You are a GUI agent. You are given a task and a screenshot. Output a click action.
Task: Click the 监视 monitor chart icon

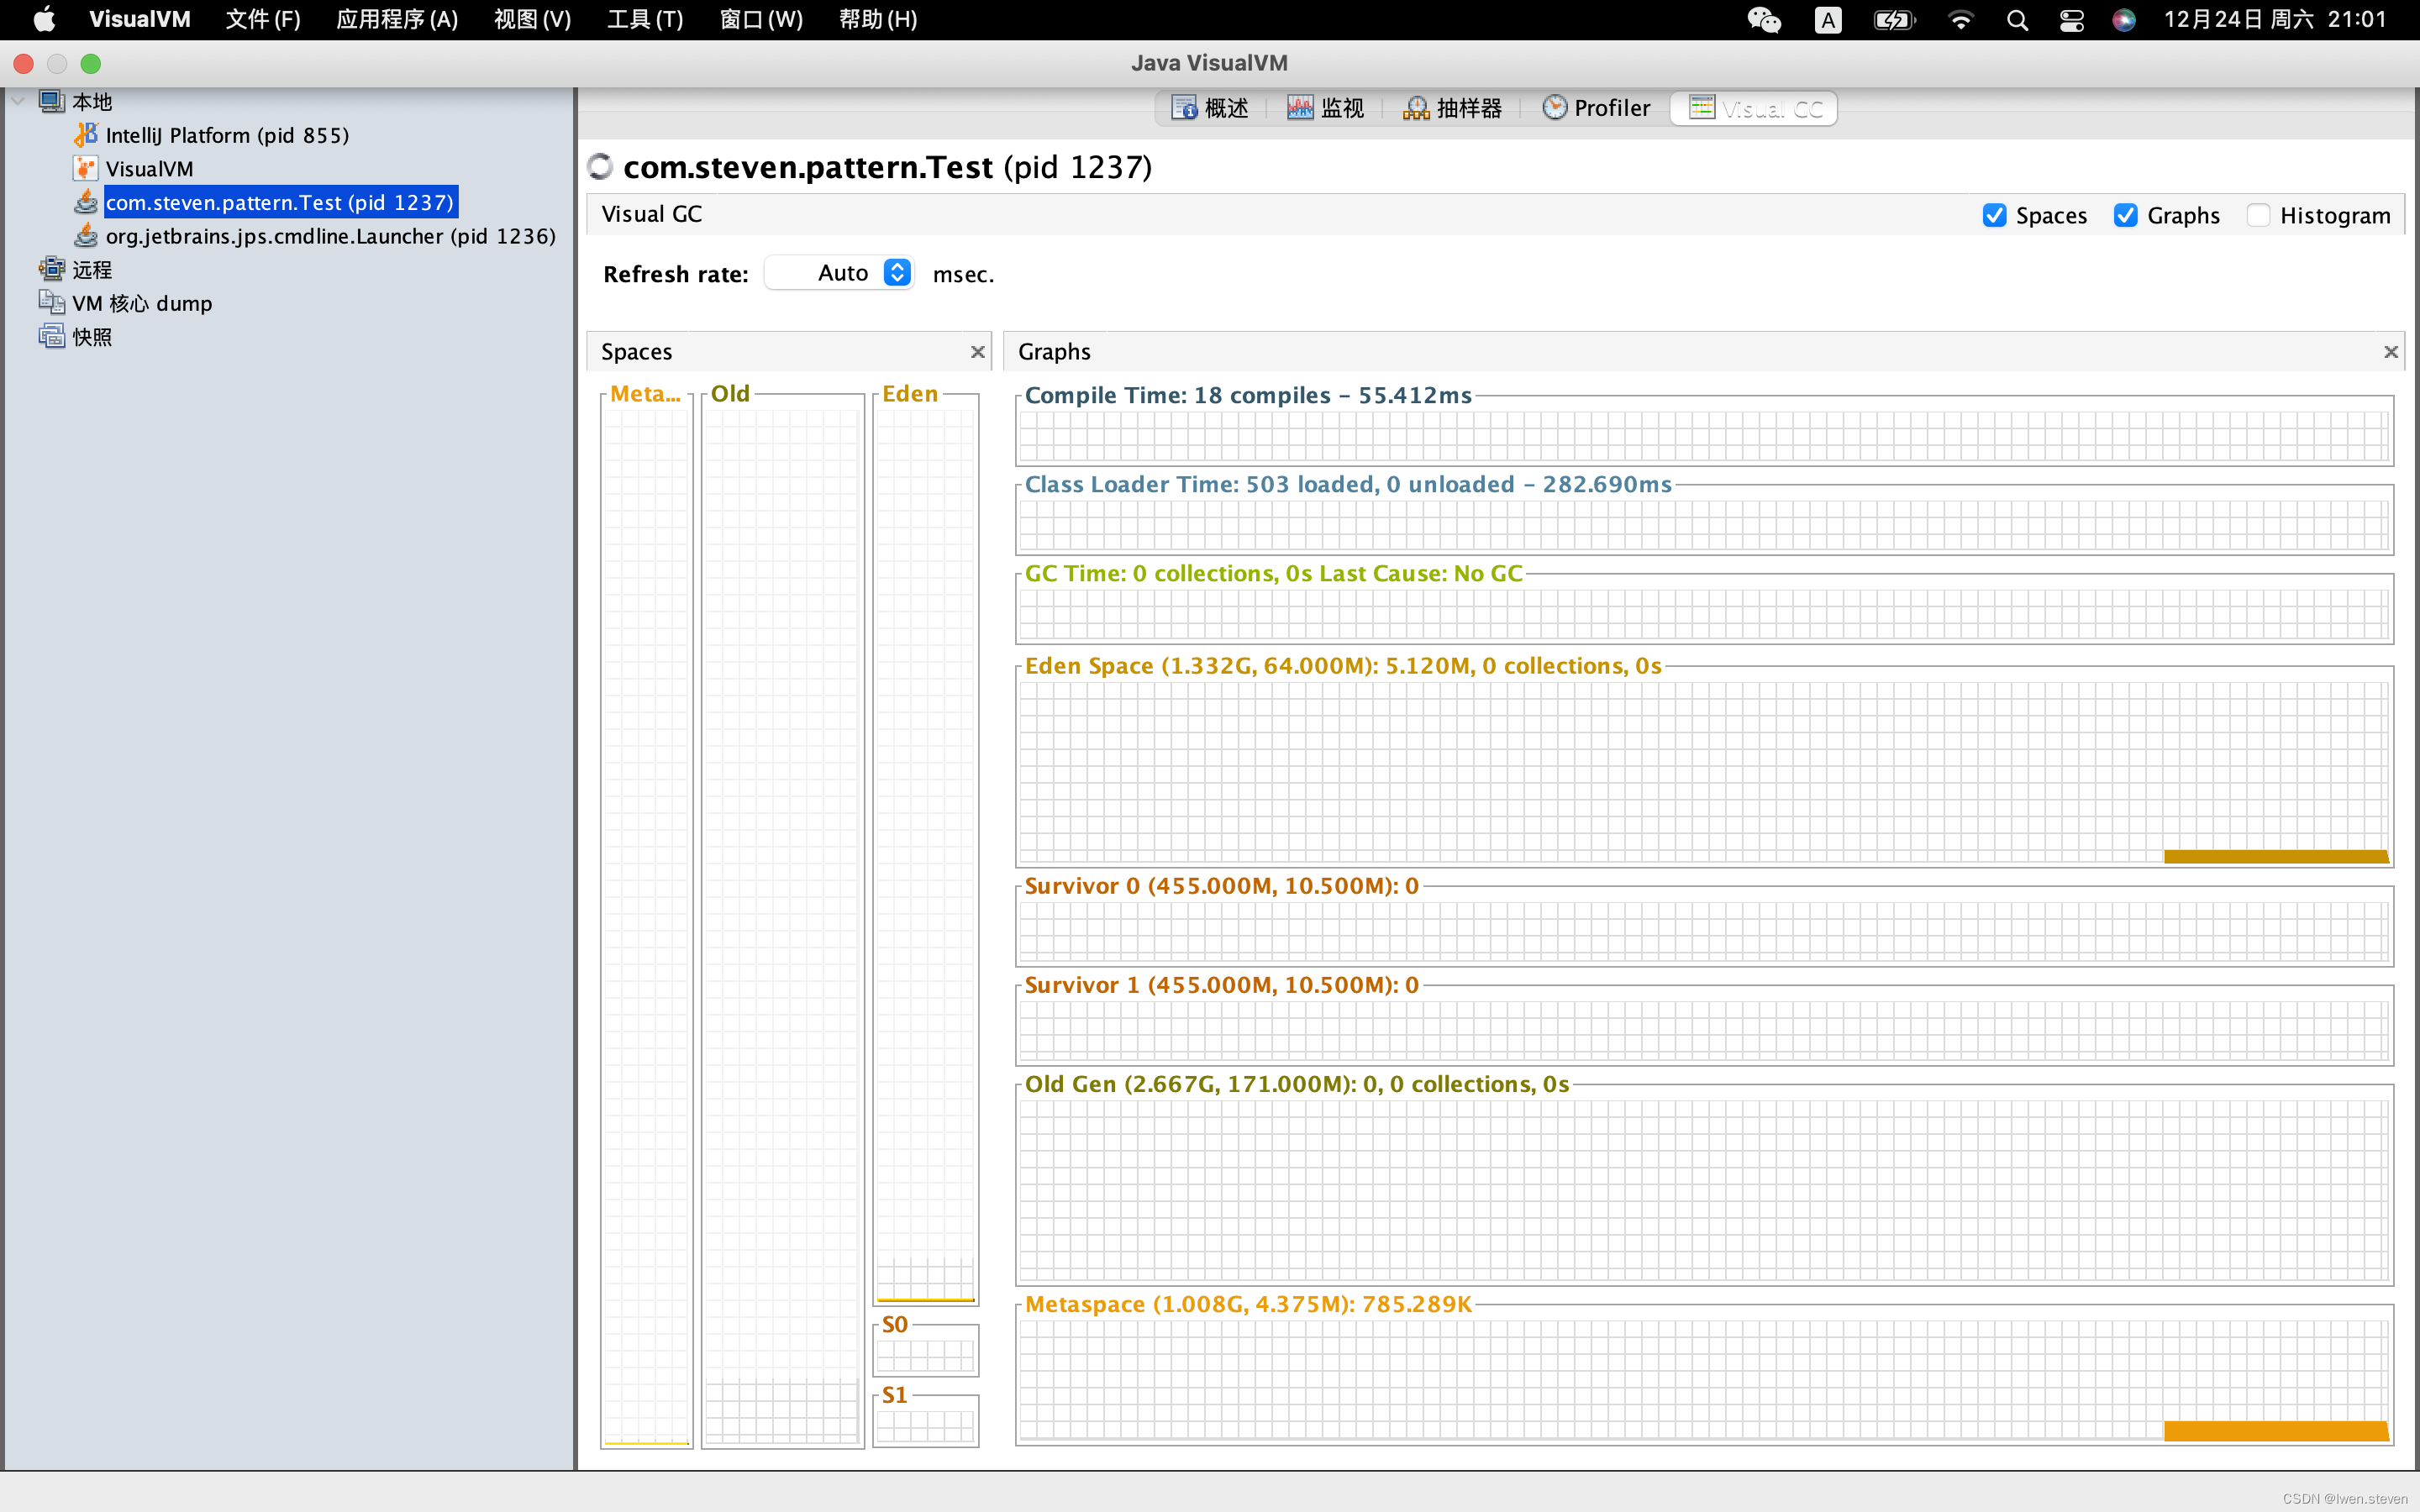[1300, 108]
